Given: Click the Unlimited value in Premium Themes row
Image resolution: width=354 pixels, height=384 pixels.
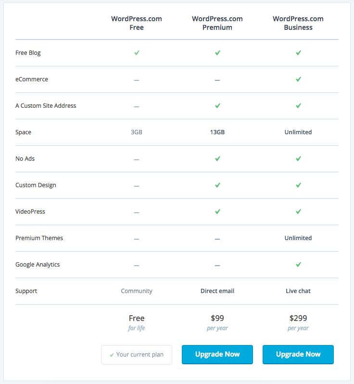Looking at the screenshot, I should tap(298, 238).
